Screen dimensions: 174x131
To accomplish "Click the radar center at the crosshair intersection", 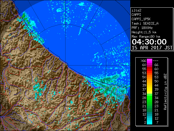I will (x=66, y=65).
